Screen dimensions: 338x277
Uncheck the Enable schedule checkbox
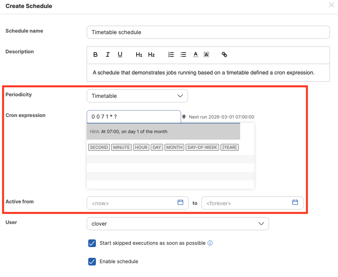pos(92,261)
